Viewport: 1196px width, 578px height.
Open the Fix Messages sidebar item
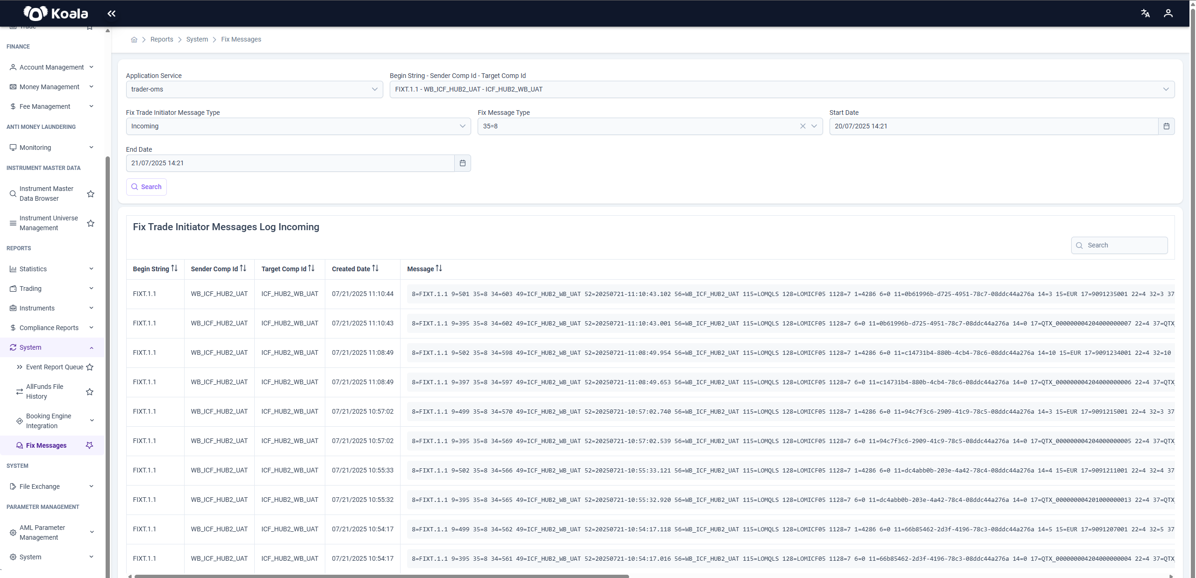click(46, 445)
